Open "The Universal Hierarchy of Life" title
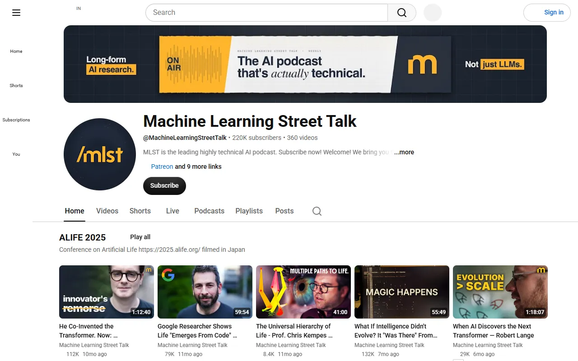578x361 pixels. pyautogui.click(x=294, y=331)
